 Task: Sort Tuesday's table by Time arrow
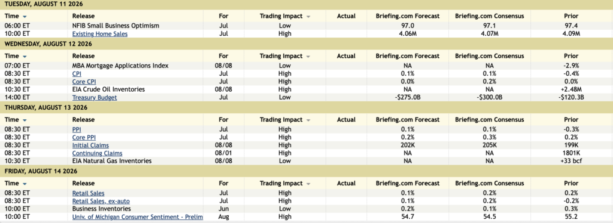click(x=25, y=17)
